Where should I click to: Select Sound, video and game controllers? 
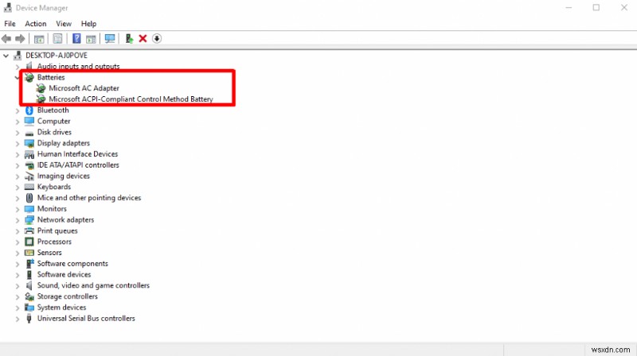click(93, 285)
